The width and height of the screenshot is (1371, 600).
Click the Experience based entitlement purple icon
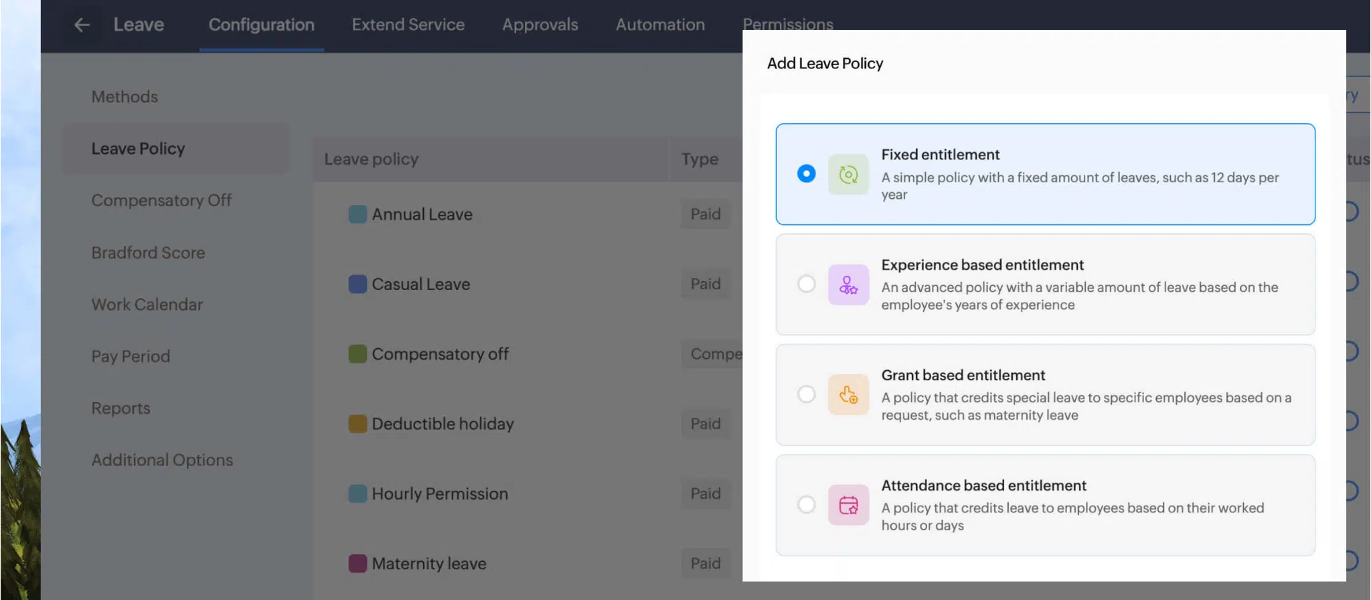[848, 285]
